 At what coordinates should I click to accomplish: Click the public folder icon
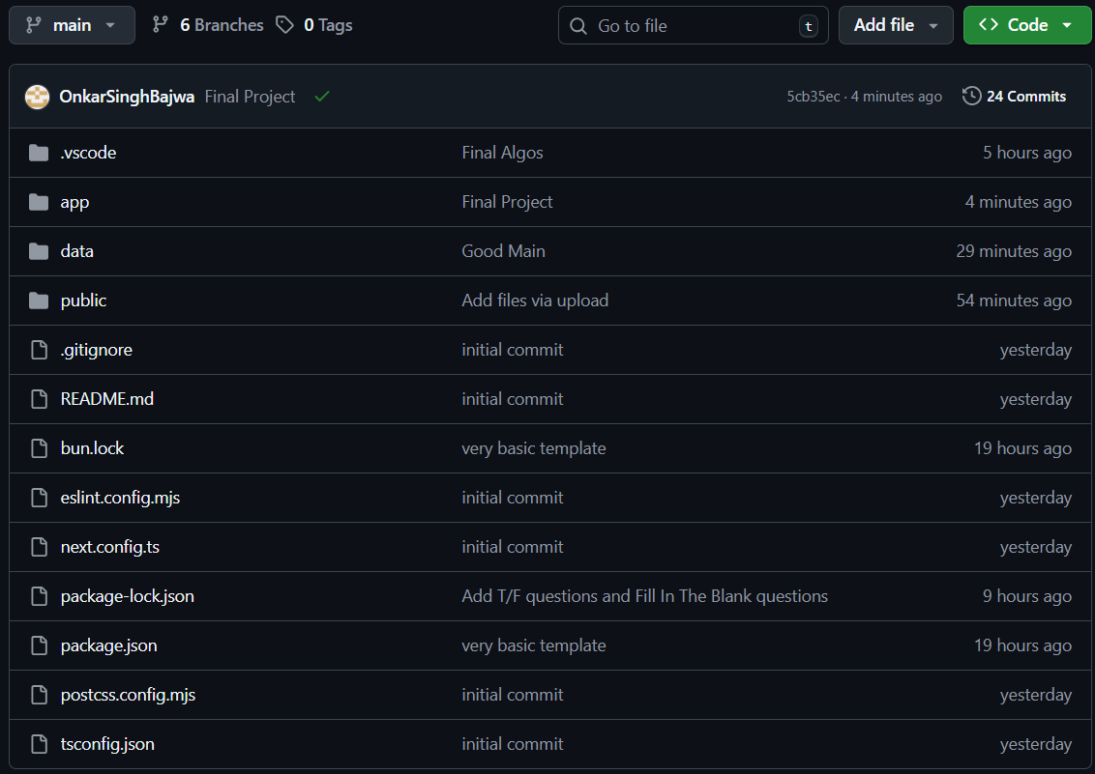[39, 301]
